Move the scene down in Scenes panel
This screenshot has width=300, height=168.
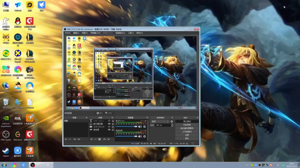point(79,139)
